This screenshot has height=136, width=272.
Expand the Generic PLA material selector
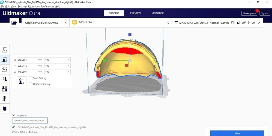point(121,23)
